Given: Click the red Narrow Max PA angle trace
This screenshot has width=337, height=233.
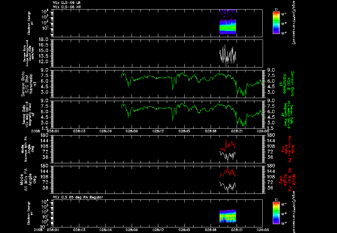Looking at the screenshot, I should point(228,145).
